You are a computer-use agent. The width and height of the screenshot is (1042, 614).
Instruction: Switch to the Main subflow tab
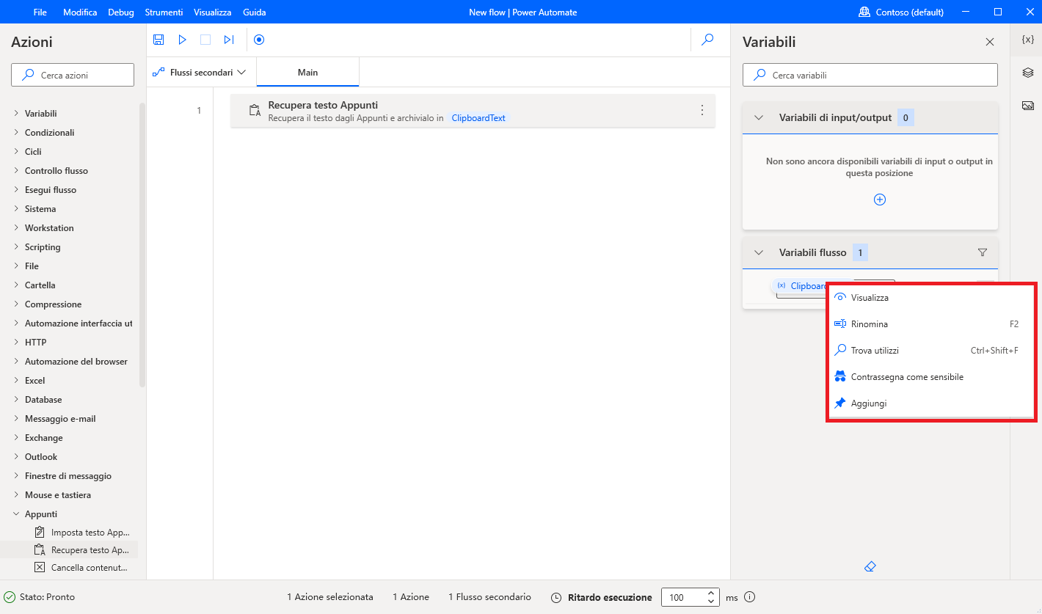[x=307, y=72]
